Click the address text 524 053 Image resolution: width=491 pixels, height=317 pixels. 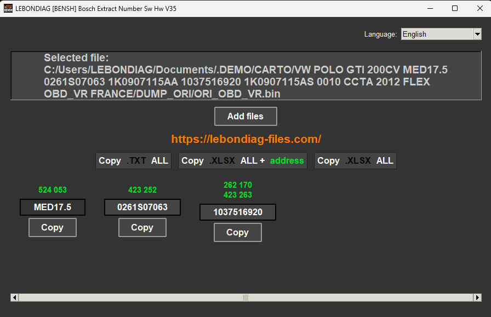53,189
